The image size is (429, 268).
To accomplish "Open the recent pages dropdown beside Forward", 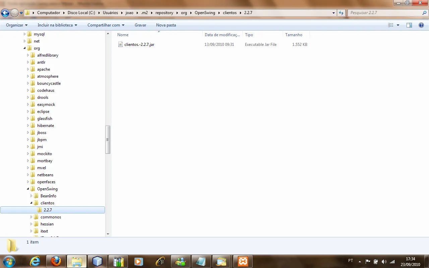I will pyautogui.click(x=21, y=13).
